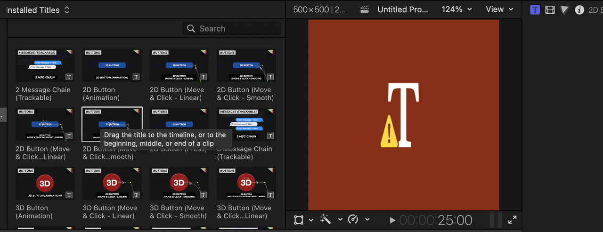Click the project clapperboard icon
This screenshot has width=603, height=232.
364,9
